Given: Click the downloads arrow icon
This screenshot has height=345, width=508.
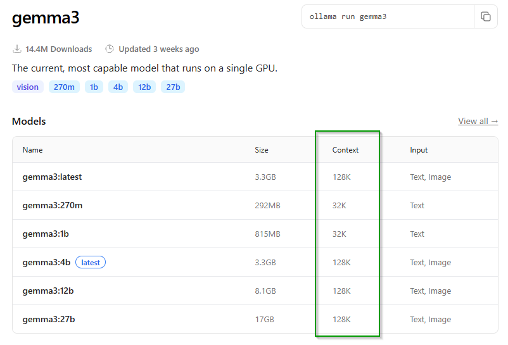Looking at the screenshot, I should [17, 49].
